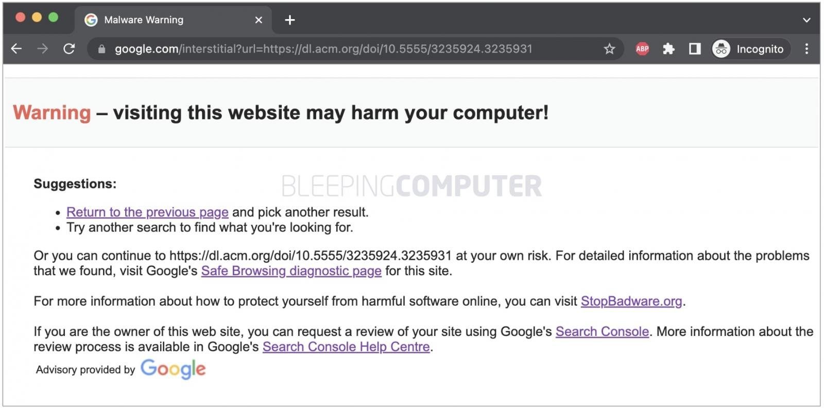The height and width of the screenshot is (408, 824).
Task: Click the Incognito profile avatar
Action: [721, 49]
